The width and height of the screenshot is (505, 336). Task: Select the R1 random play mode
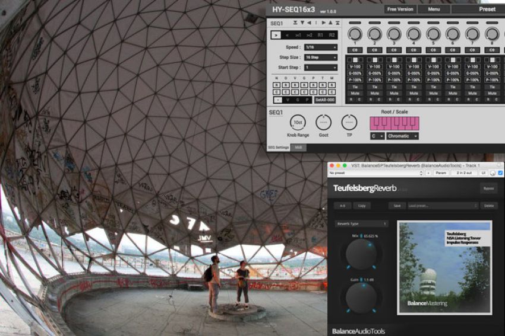(x=320, y=35)
